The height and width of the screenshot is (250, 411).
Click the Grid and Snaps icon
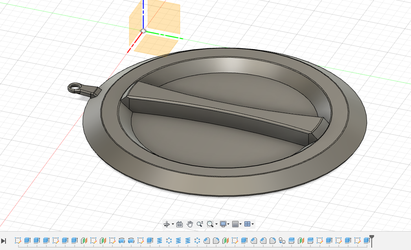pos(235,224)
